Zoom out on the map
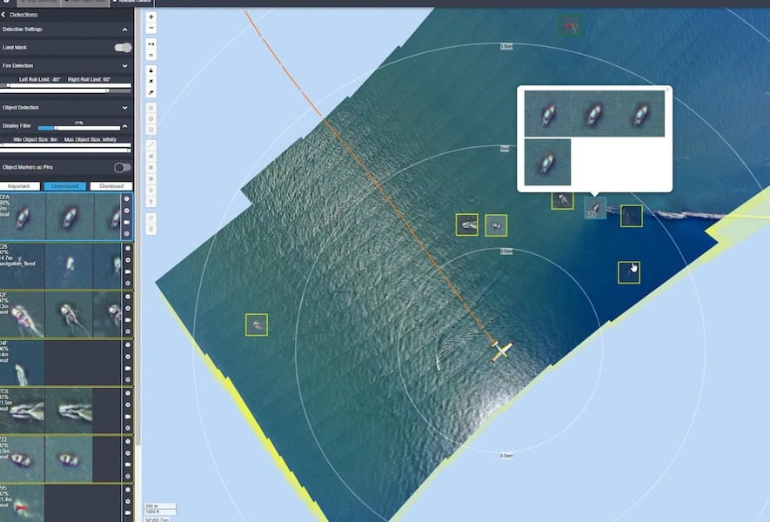Screen dimensions: 770x522 point(151,28)
